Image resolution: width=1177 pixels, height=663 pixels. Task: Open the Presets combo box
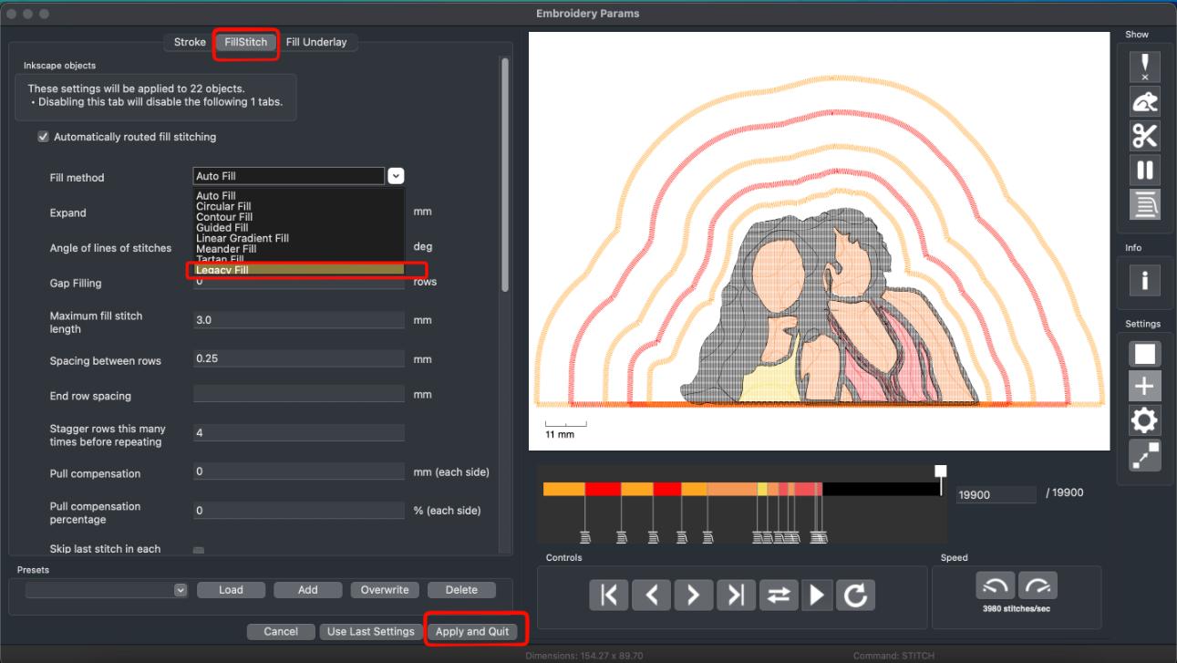106,590
